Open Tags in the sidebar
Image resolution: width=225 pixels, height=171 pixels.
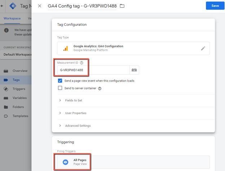(x=16, y=80)
